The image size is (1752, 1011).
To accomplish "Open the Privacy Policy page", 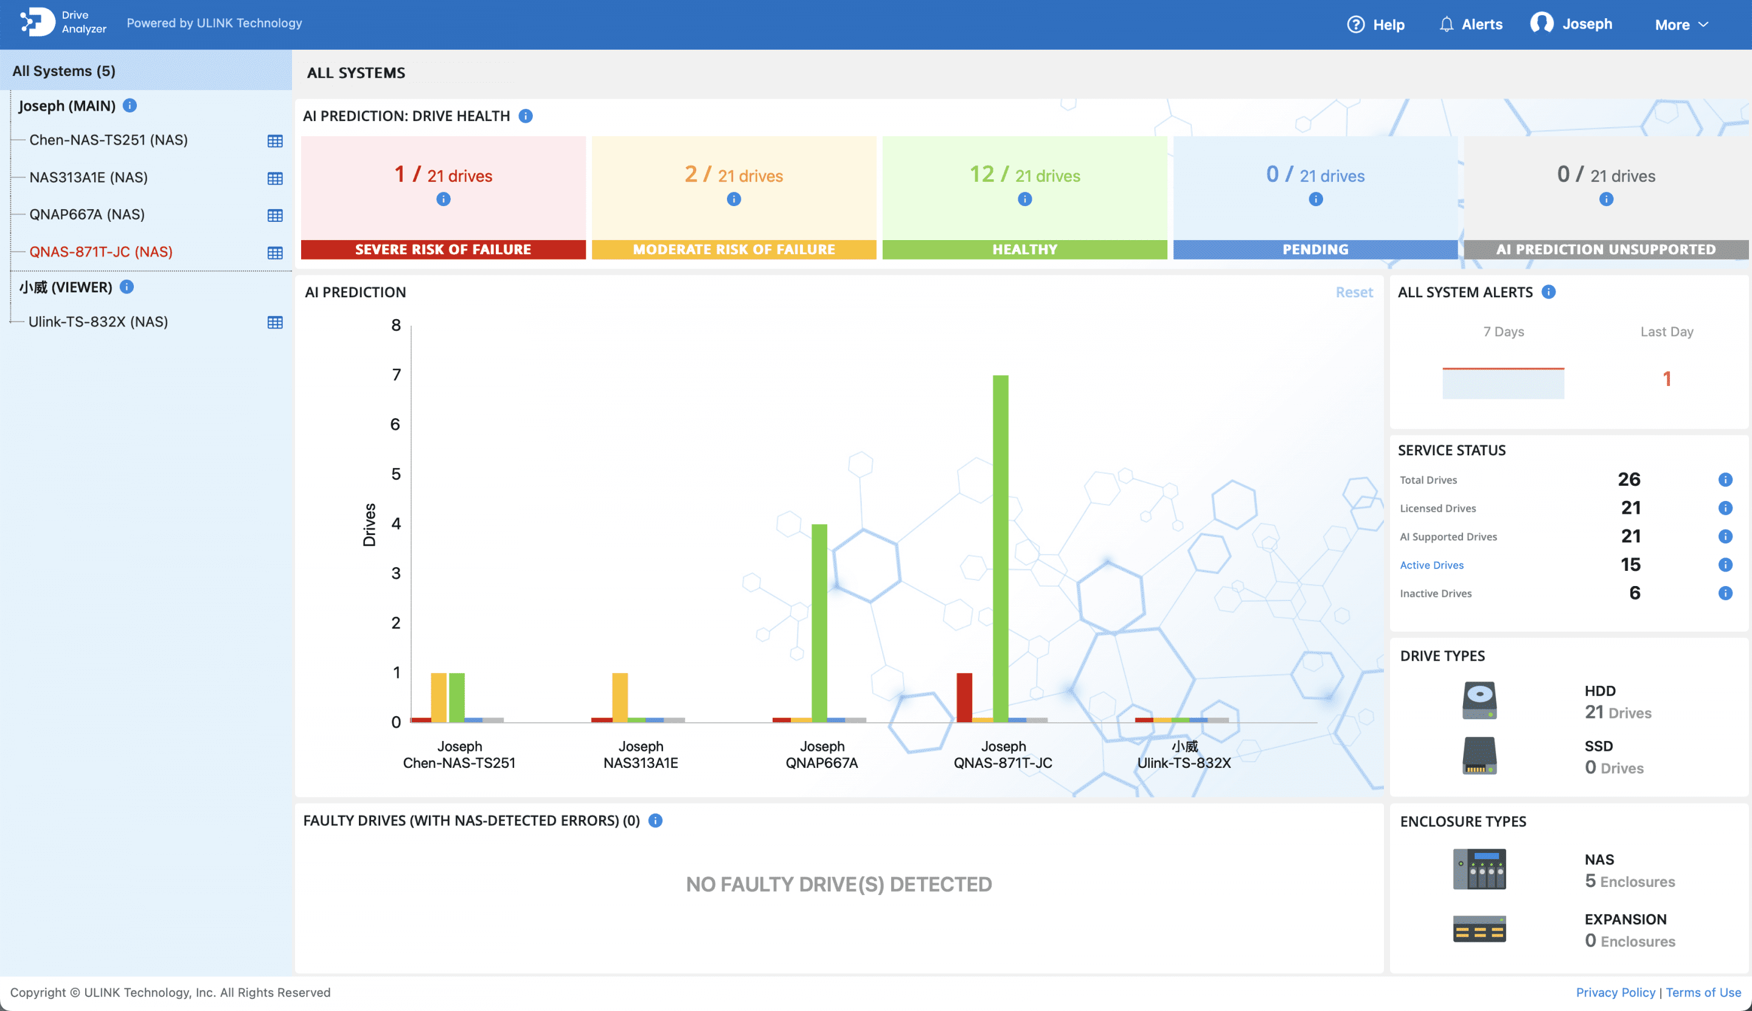I will [x=1615, y=992].
